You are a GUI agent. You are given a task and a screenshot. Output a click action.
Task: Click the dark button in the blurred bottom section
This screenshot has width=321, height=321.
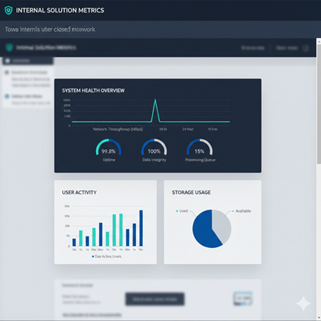coord(155,299)
